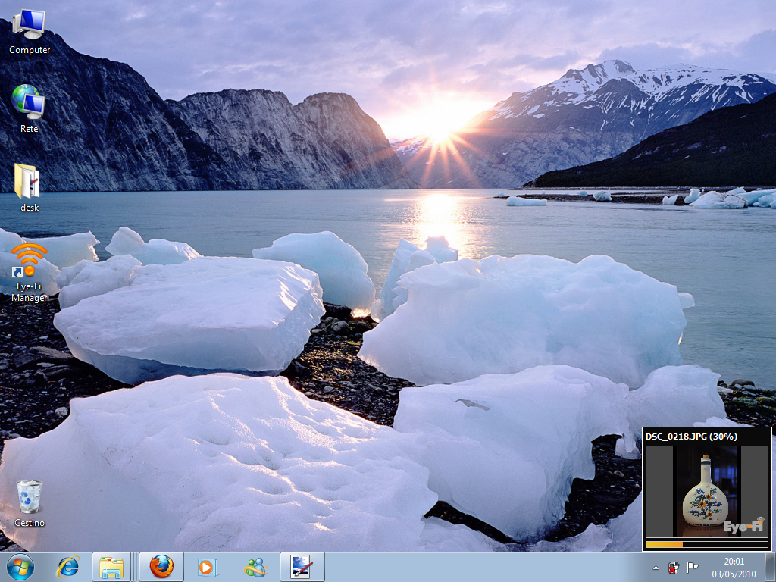The width and height of the screenshot is (776, 582).
Task: Open Windows Explorer folder taskbar button
Action: 112,567
